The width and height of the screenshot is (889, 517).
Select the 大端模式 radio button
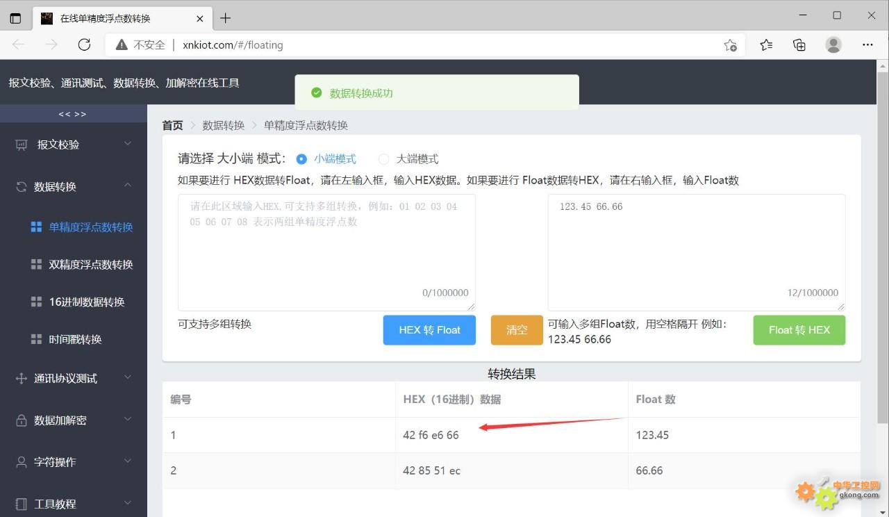click(383, 159)
